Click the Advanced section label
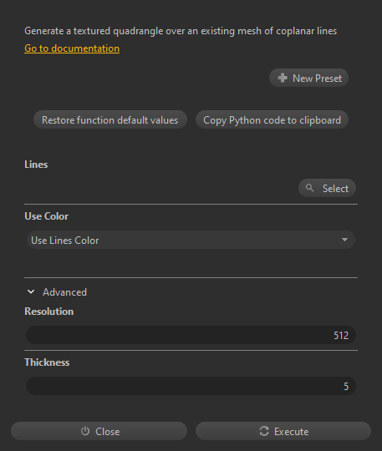Viewport: 382px width, 451px height. (64, 292)
